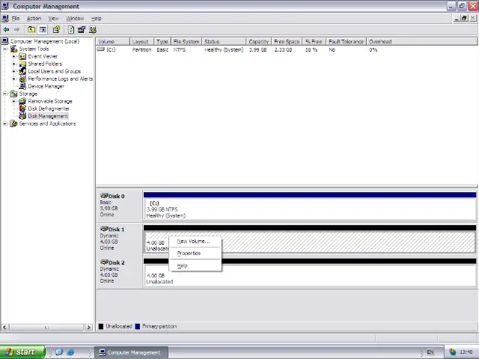The image size is (479, 359).
Task: Open Device Manager
Action: coord(46,87)
